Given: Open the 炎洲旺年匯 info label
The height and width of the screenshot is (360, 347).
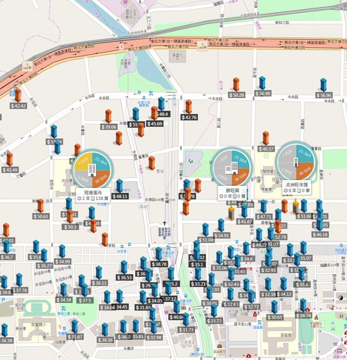Looking at the screenshot, I should [x=296, y=187].
